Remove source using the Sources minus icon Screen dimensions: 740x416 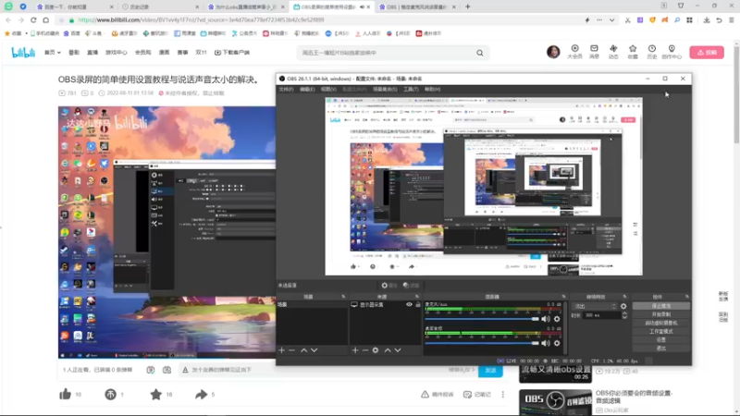(x=365, y=350)
